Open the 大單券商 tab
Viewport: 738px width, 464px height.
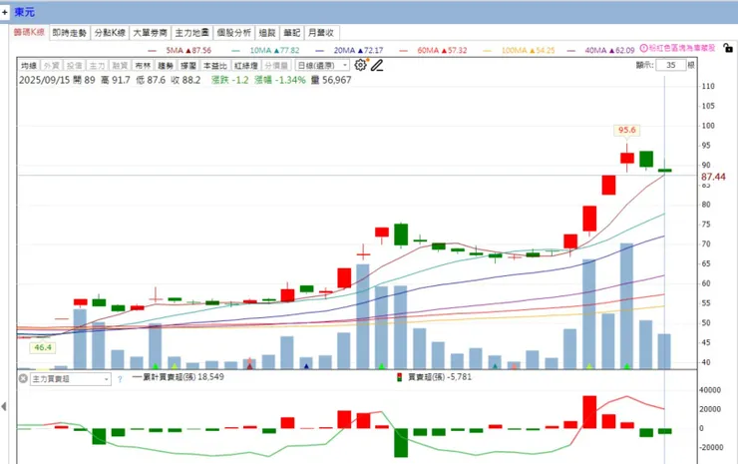point(151,33)
